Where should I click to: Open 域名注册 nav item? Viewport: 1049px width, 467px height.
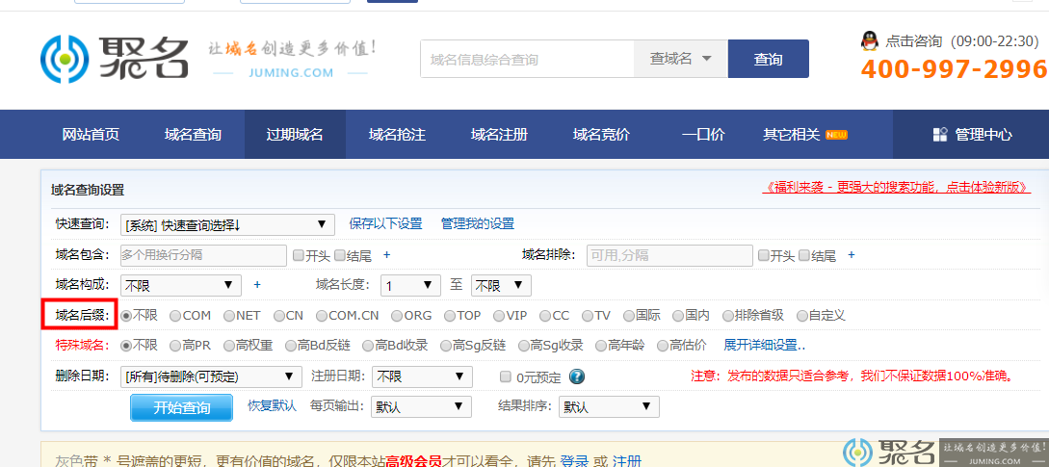[x=499, y=135]
